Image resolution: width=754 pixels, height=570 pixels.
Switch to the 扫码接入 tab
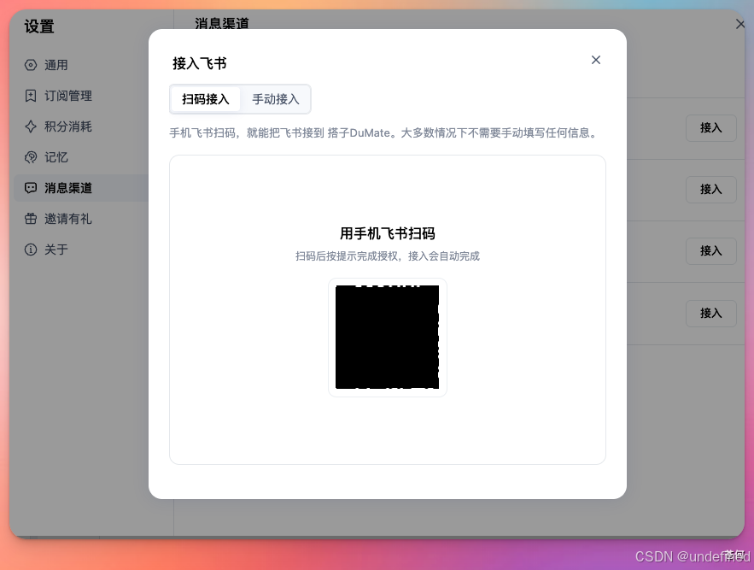205,99
